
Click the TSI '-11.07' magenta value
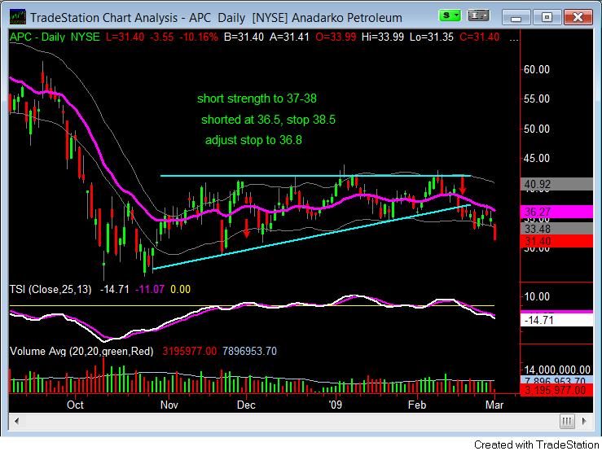tap(150, 290)
